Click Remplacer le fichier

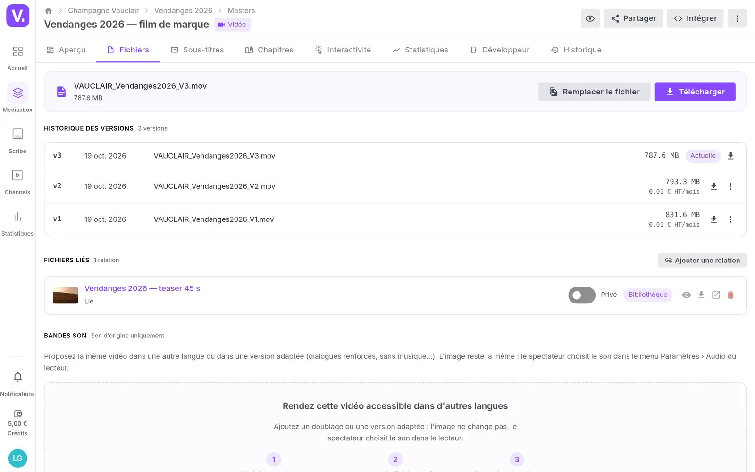click(x=595, y=92)
